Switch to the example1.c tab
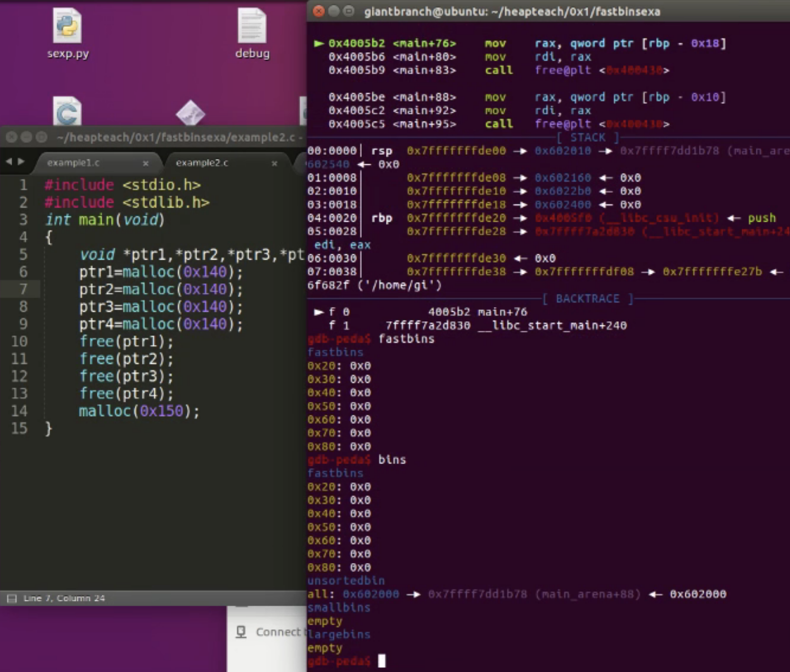Screen dimensions: 790x672 coord(73,163)
